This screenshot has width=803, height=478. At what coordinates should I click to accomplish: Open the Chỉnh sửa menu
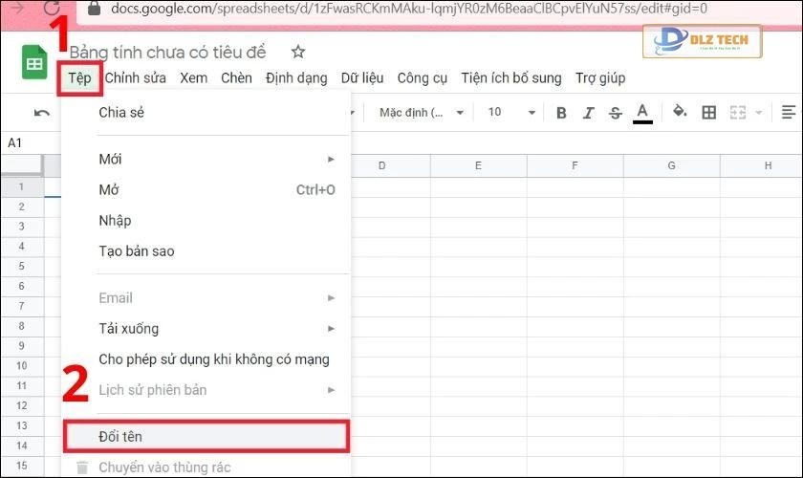[135, 77]
